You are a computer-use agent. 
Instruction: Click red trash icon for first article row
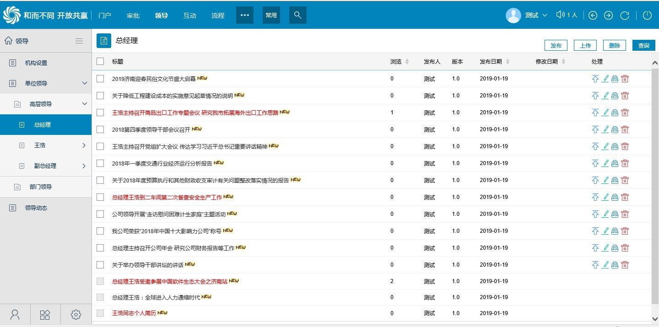(x=625, y=79)
